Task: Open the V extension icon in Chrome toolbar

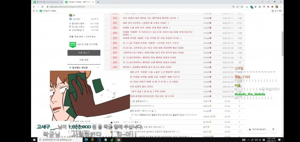Action: (x=256, y=7)
